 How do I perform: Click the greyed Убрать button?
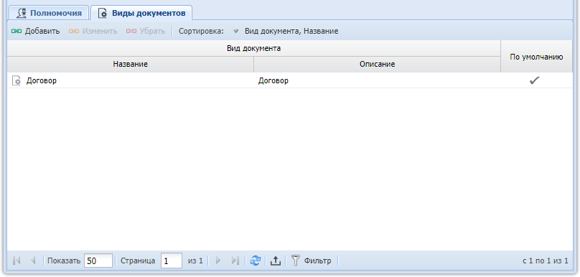tap(146, 31)
